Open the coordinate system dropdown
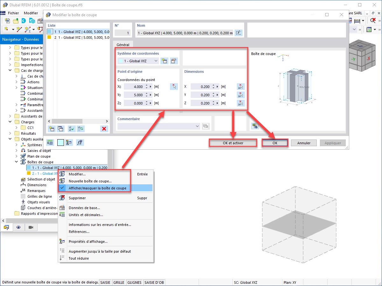 coord(138,61)
